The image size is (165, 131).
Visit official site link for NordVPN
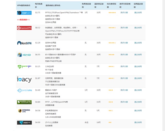(x=138, y=43)
